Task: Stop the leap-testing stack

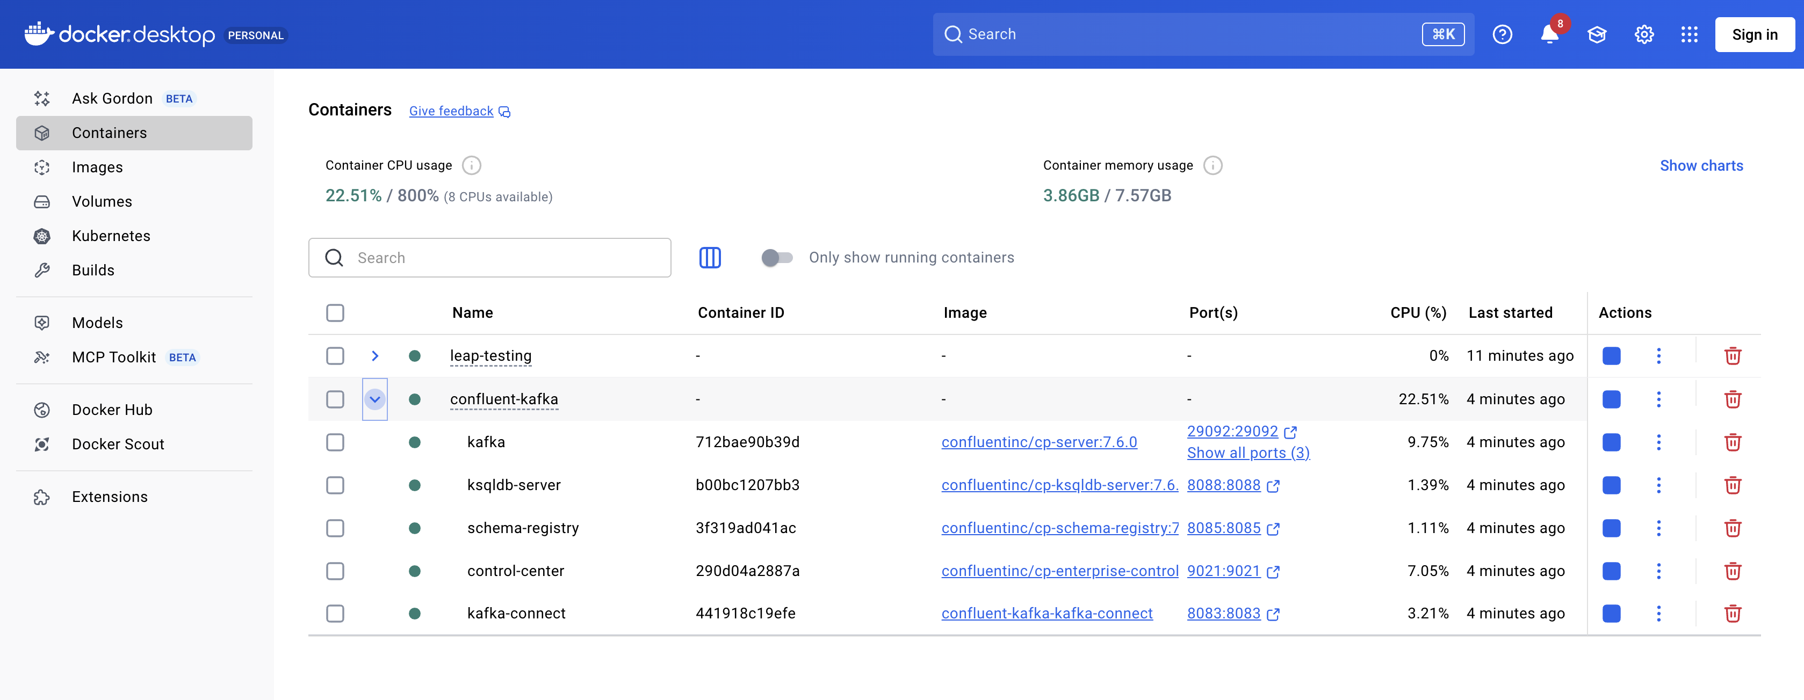Action: [1612, 355]
